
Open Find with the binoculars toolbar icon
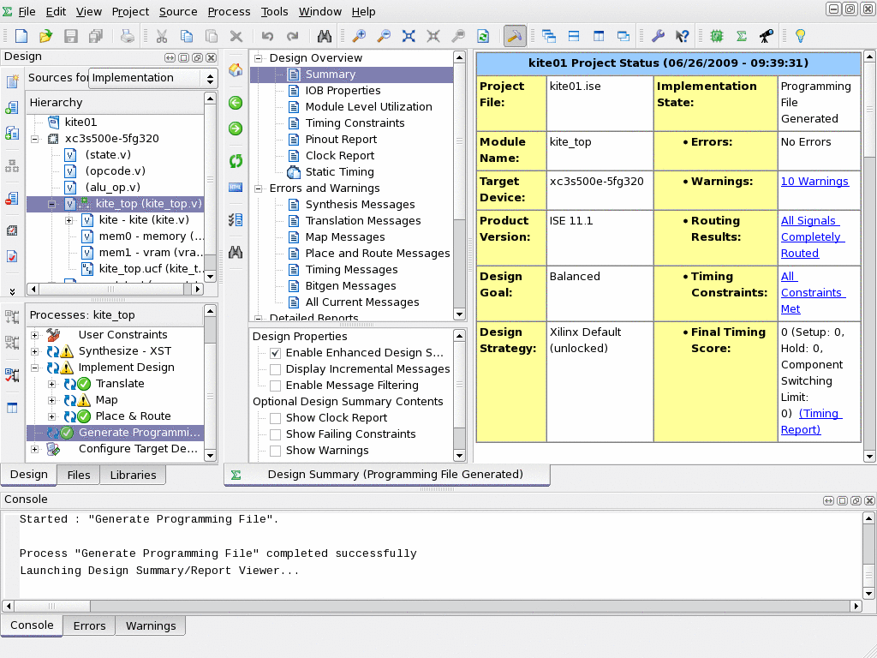[325, 36]
